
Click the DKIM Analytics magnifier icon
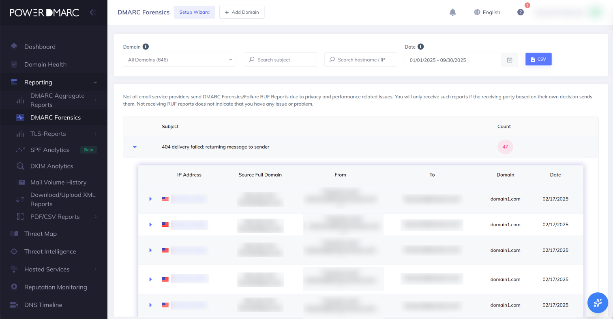[20, 166]
